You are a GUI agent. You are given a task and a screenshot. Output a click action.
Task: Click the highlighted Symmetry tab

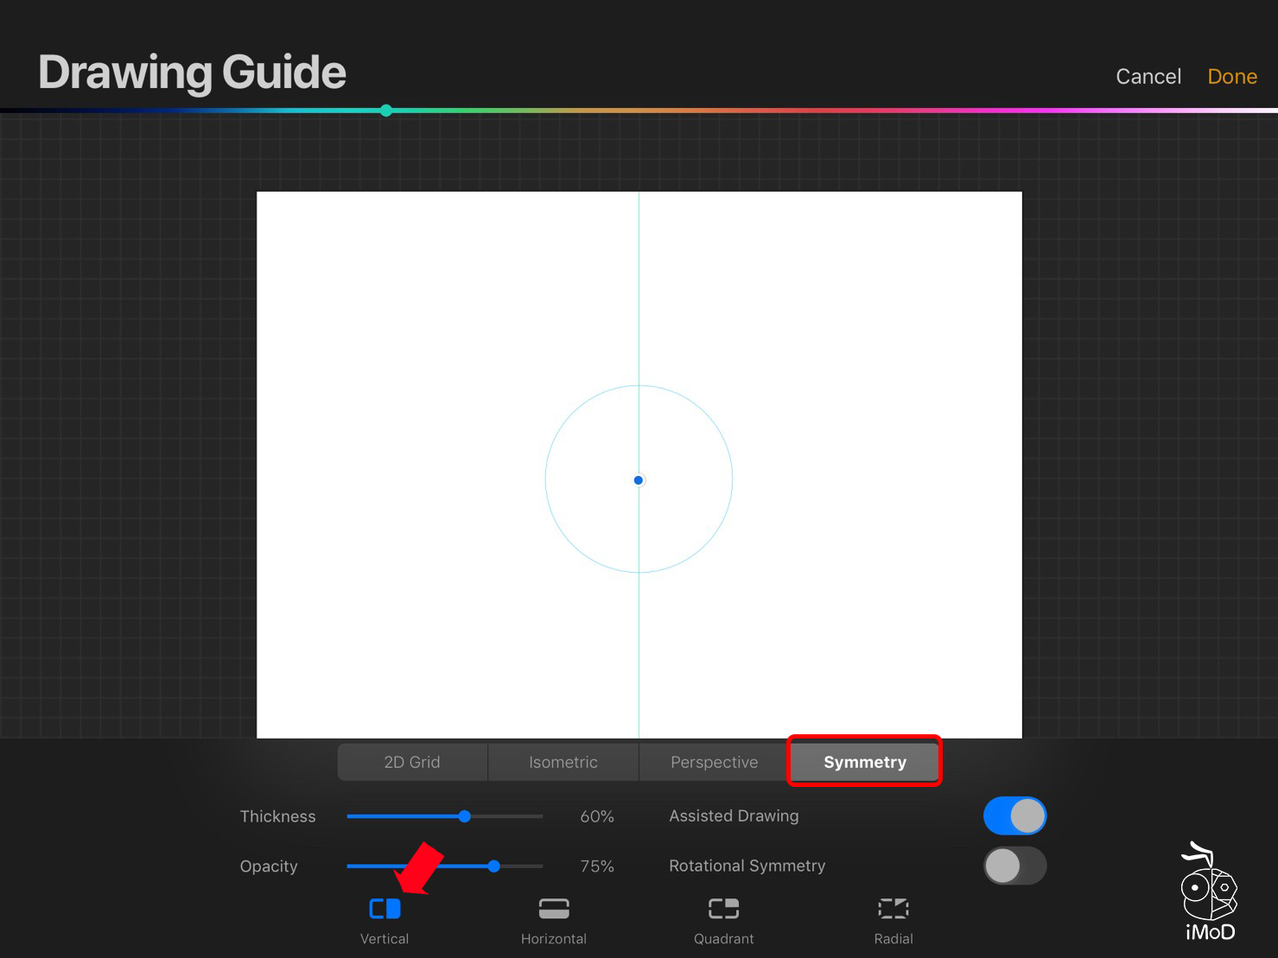tap(864, 762)
